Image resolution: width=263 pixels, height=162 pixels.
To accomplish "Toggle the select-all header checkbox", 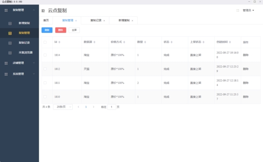I will pyautogui.click(x=45, y=42).
